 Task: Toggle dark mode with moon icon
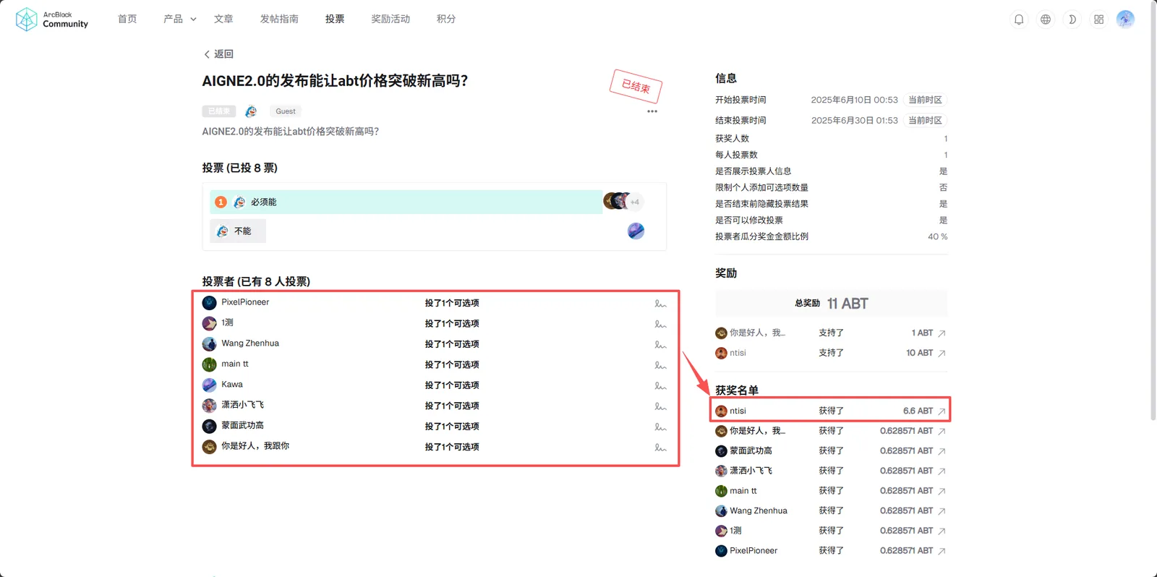click(x=1072, y=20)
